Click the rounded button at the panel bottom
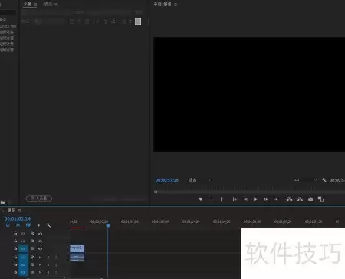The height and width of the screenshot is (279, 345). pyautogui.click(x=39, y=199)
